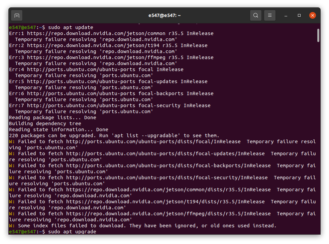Screen dimensions: 329x244
Task: Minimize the terminal window
Action: click(286, 15)
